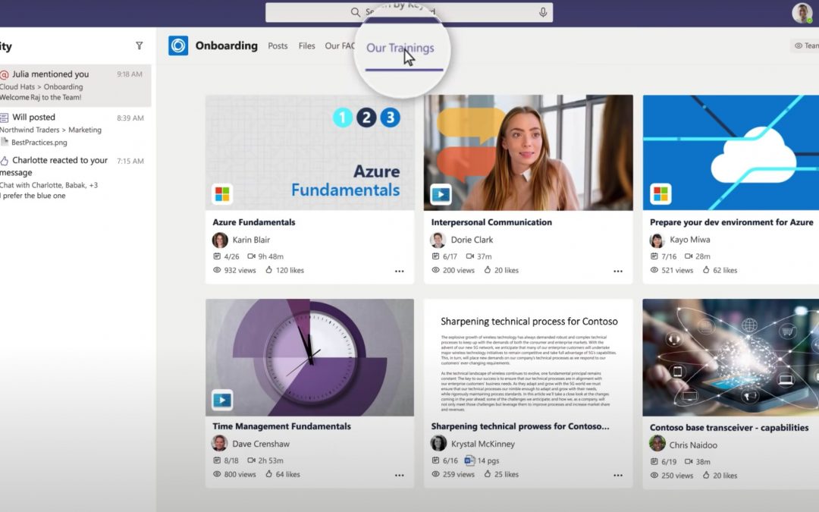Open Contoso base transceiver thumbnail
Viewport: 819px width, 512px height.
730,357
